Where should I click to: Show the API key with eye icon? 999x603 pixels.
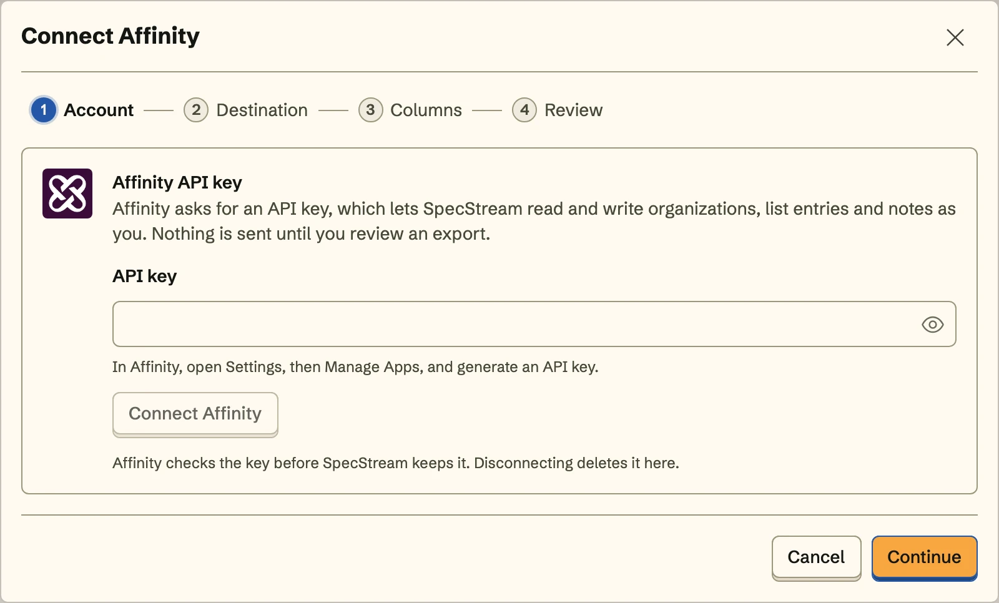coord(932,325)
